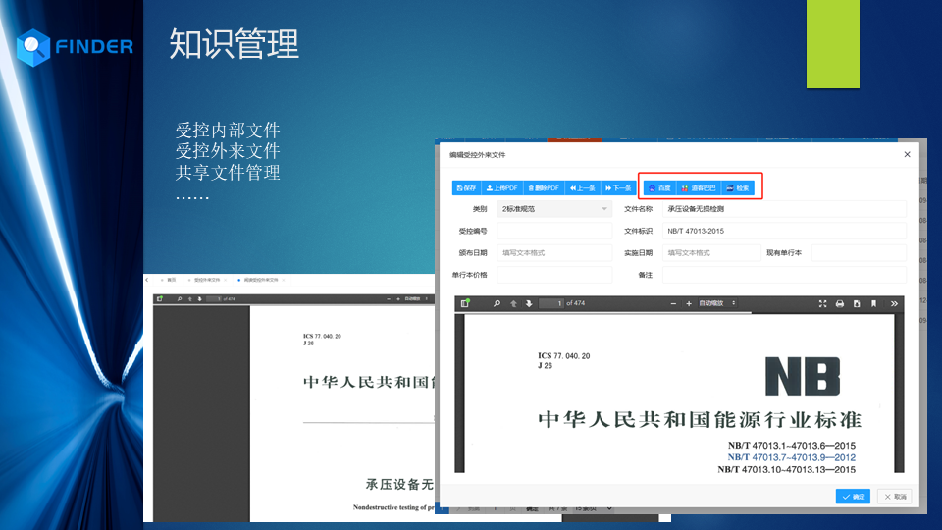Viewport: 942px width, 530px height.
Task: Click the 文件名称 input field
Action: (785, 209)
